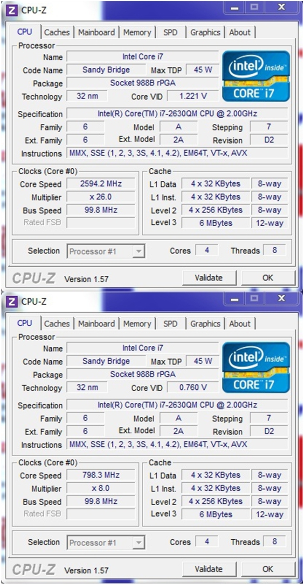Close the upper CPU-Z window
The width and height of the screenshot is (304, 586).
(281, 8)
